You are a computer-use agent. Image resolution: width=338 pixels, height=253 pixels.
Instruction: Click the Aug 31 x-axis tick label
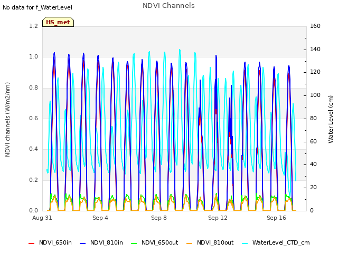(42, 218)
